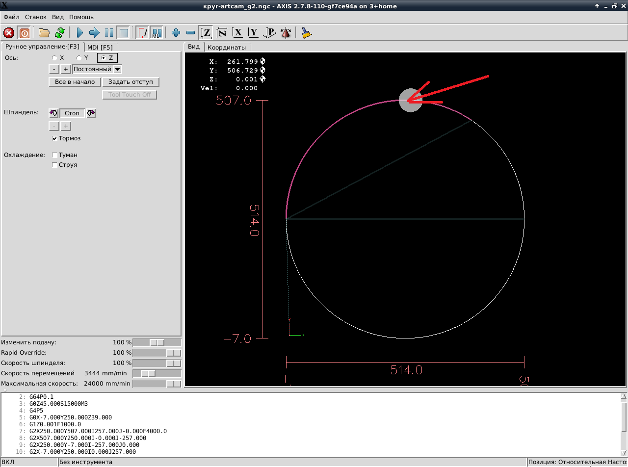Select the X axis radio button
The image size is (628, 467).
pyautogui.click(x=54, y=58)
